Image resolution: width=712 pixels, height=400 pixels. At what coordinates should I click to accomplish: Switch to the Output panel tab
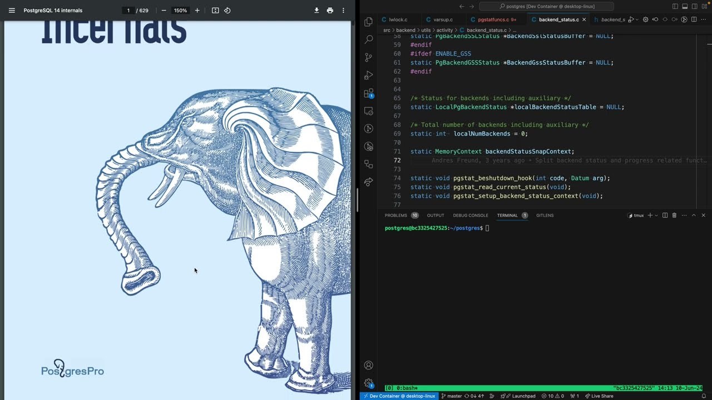click(436, 215)
